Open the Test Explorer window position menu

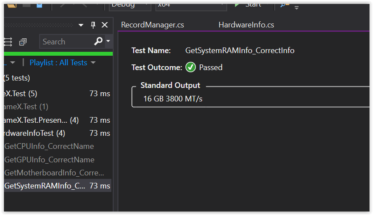click(81, 25)
